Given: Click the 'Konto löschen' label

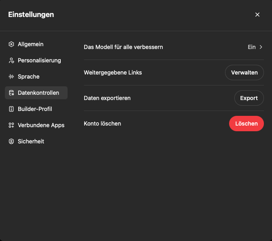Looking at the screenshot, I should point(102,124).
